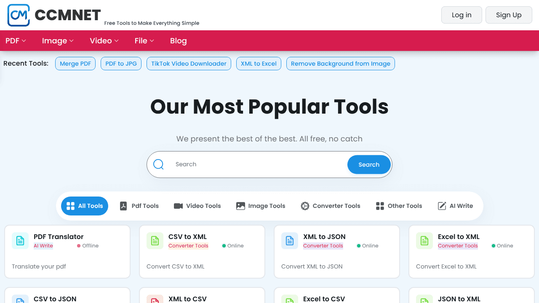Viewport: 539px width, 303px height.
Task: Switch to the Video Tools tab
Action: tap(197, 206)
